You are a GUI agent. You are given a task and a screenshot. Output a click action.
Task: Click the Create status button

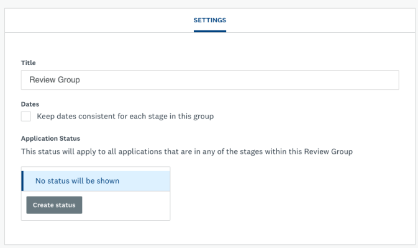pyautogui.click(x=54, y=205)
